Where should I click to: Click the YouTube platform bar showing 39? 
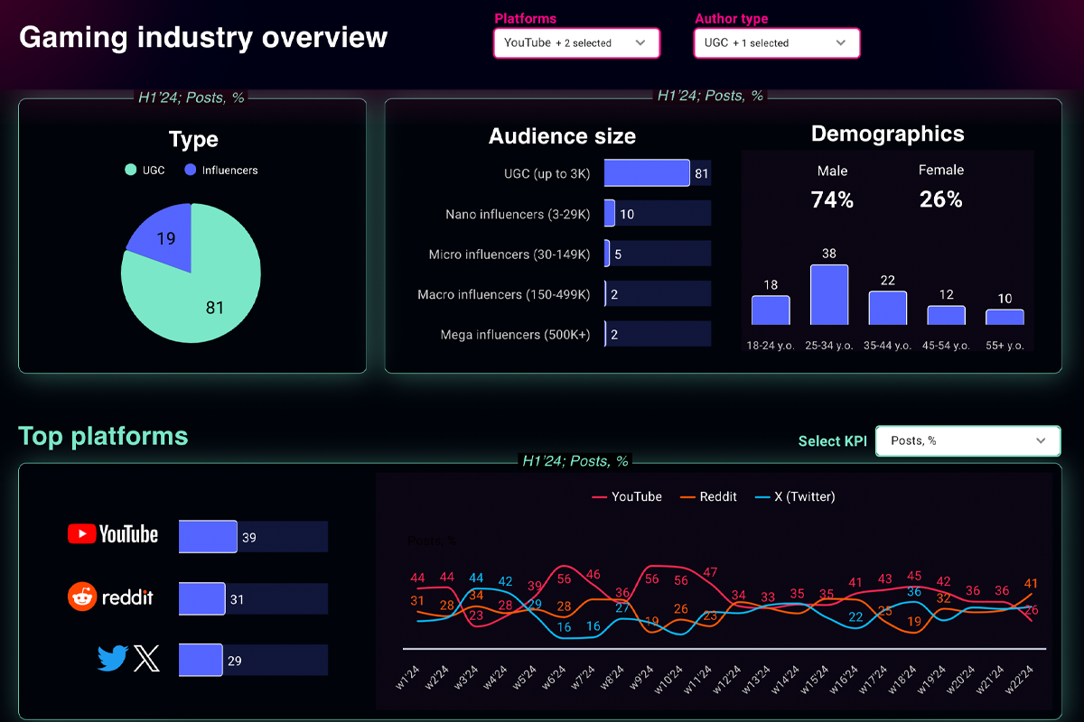(x=208, y=536)
